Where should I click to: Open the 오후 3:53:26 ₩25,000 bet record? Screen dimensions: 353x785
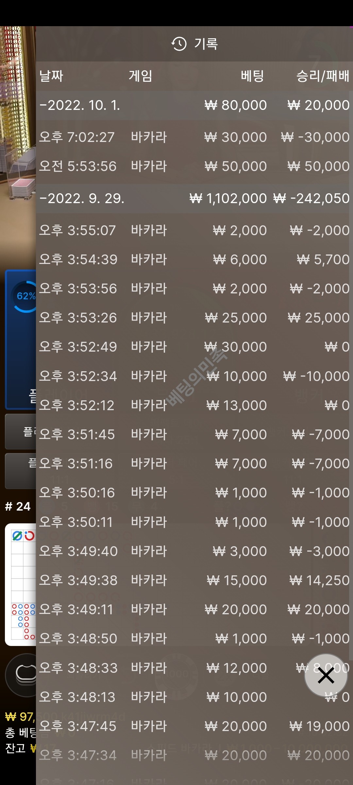coord(194,318)
